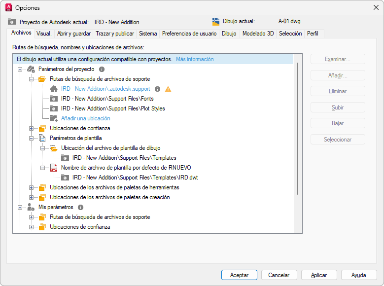Click the Aceptar button
This screenshot has height=286, width=384.
coord(239,275)
